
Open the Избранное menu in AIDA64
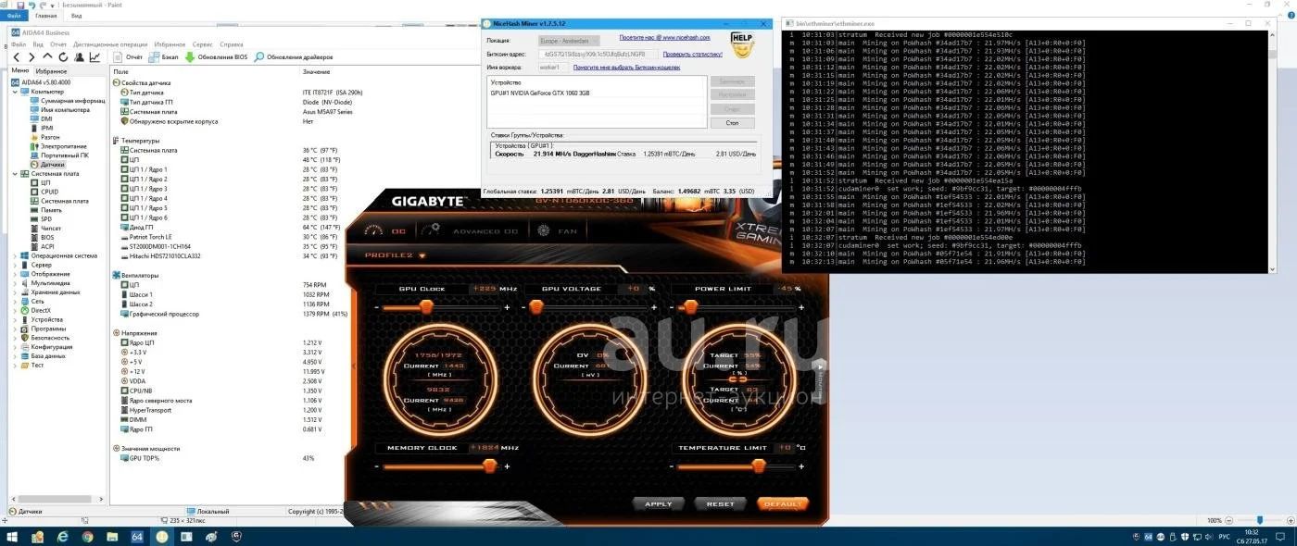click(x=171, y=43)
